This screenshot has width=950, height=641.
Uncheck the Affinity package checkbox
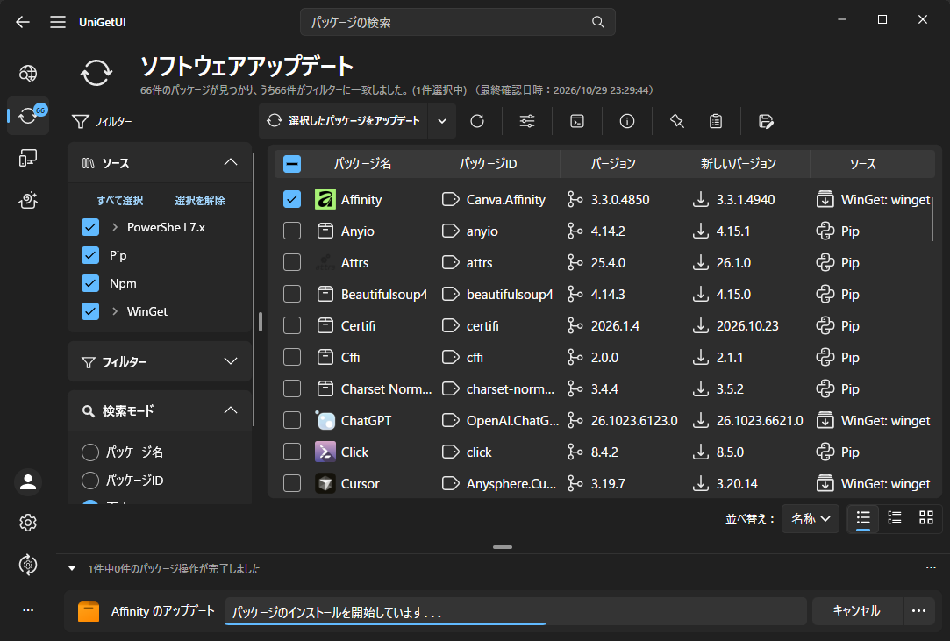(292, 199)
